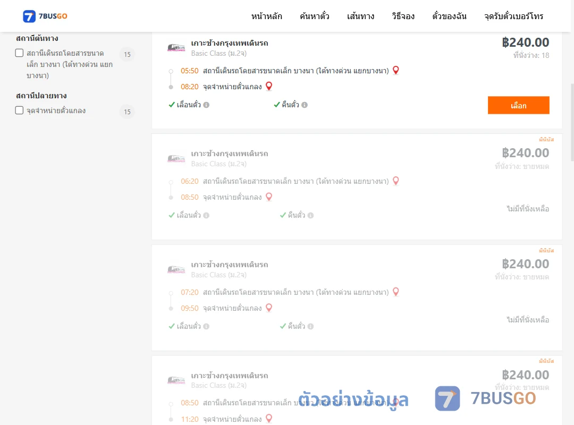The image size is (574, 425).
Task: Click the page vertical scrollbar thumb
Action: pos(572,123)
